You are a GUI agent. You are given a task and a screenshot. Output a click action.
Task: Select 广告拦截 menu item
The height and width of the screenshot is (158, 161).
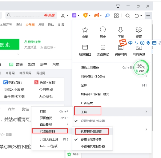click(112, 103)
